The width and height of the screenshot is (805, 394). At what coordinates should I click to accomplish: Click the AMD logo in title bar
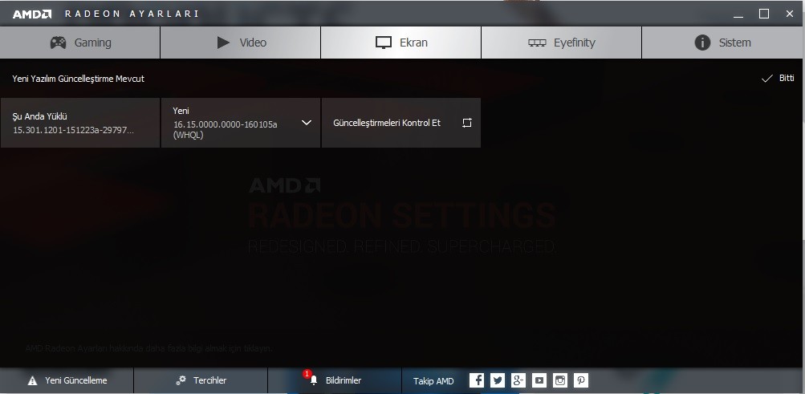click(x=32, y=14)
